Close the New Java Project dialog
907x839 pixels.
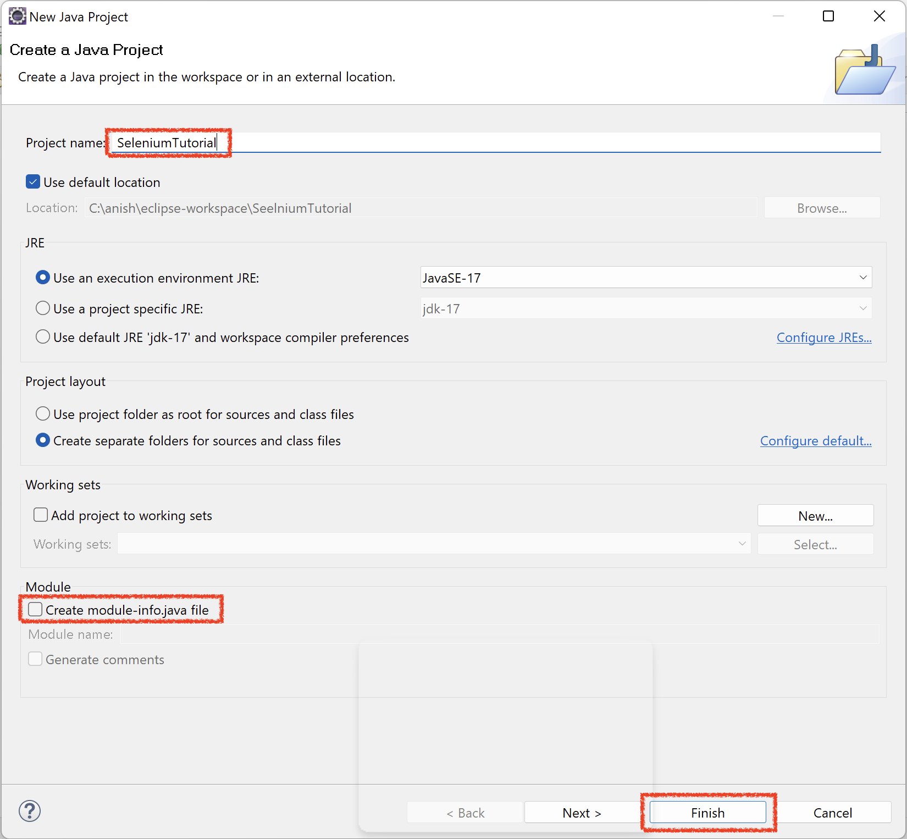coord(880,16)
